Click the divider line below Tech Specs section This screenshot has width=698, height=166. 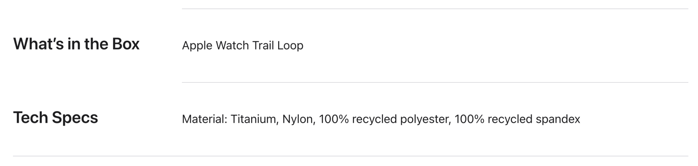click(x=351, y=156)
